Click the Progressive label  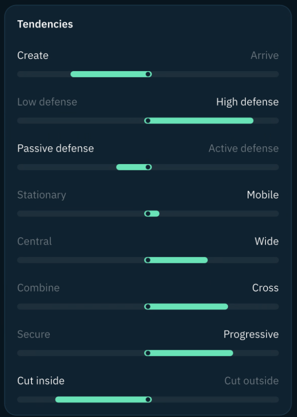(251, 334)
